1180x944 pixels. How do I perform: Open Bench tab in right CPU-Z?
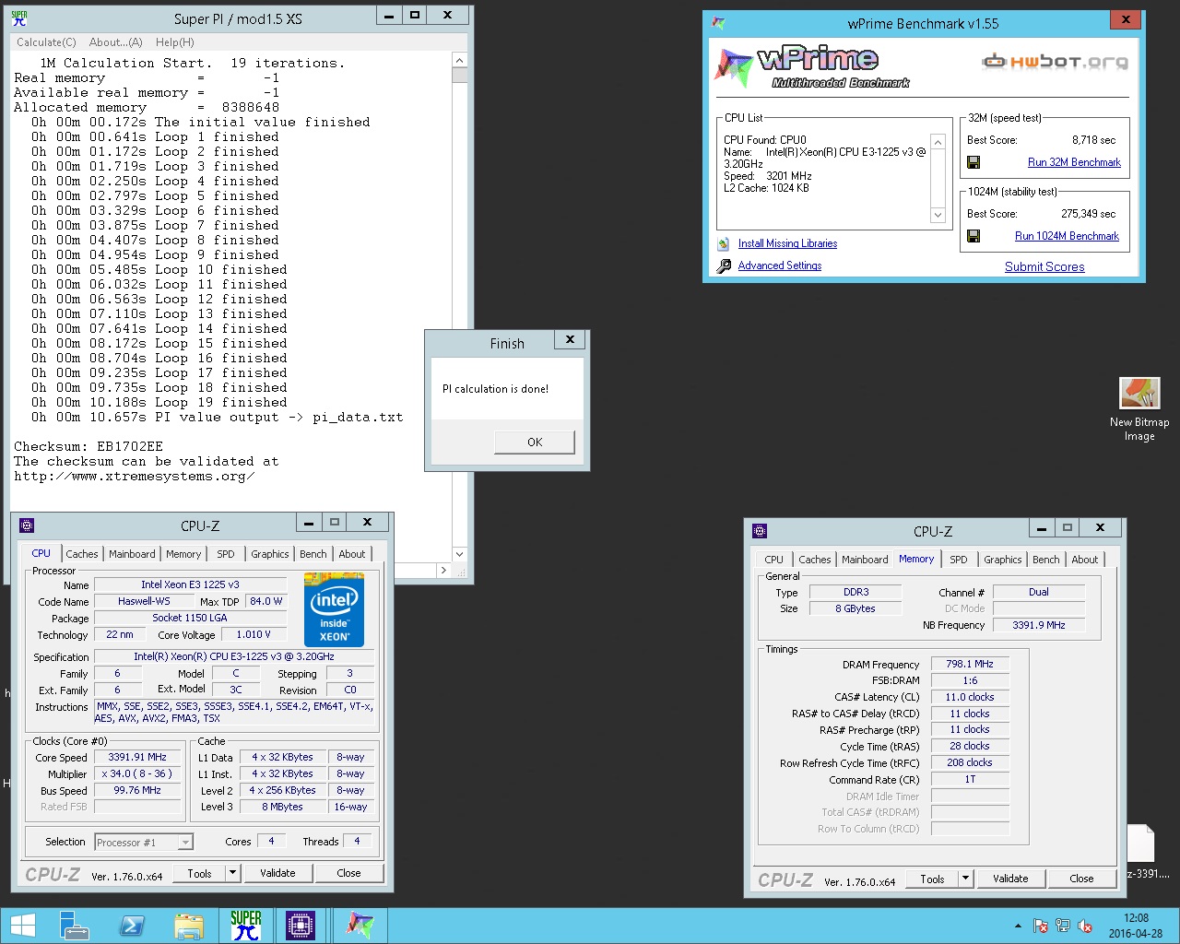(x=1046, y=560)
